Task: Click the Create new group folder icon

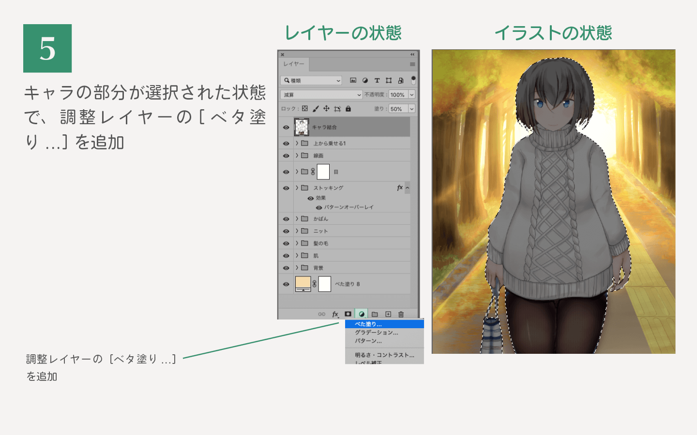Action: pyautogui.click(x=375, y=314)
